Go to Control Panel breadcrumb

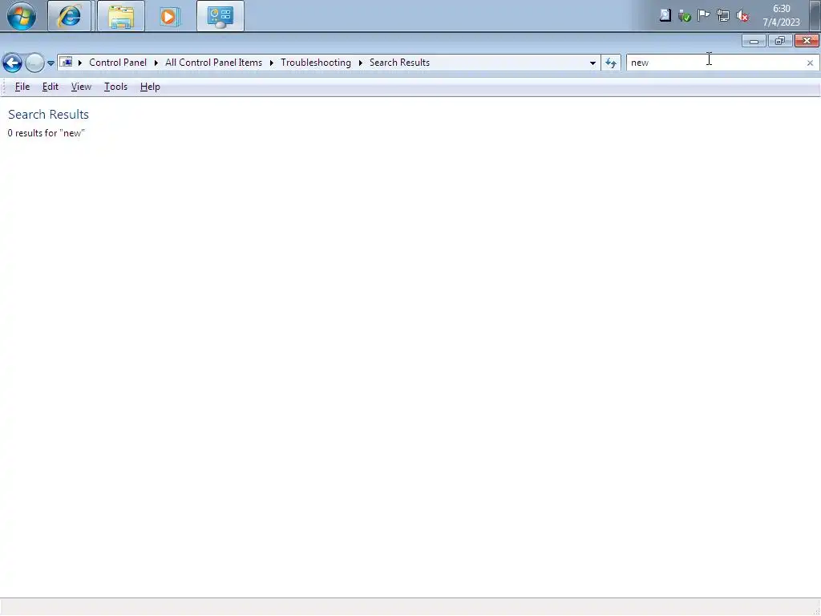click(x=118, y=63)
